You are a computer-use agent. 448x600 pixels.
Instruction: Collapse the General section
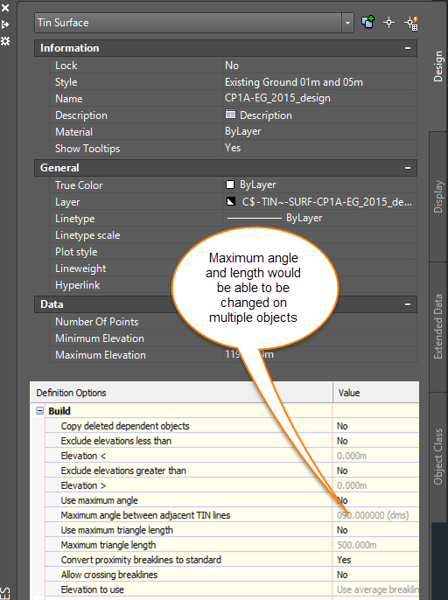pos(408,168)
